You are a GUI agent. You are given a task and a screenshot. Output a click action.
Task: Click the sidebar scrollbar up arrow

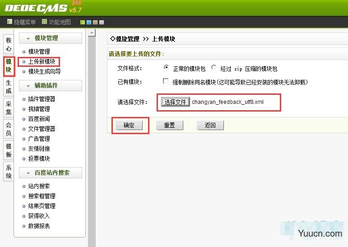[92, 33]
